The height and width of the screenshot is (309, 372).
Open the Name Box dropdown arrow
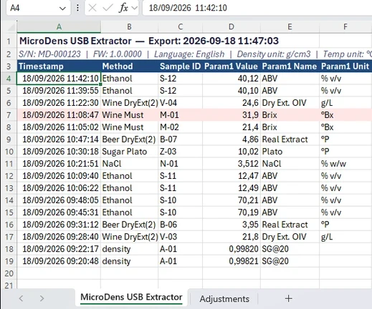pyautogui.click(x=62, y=9)
